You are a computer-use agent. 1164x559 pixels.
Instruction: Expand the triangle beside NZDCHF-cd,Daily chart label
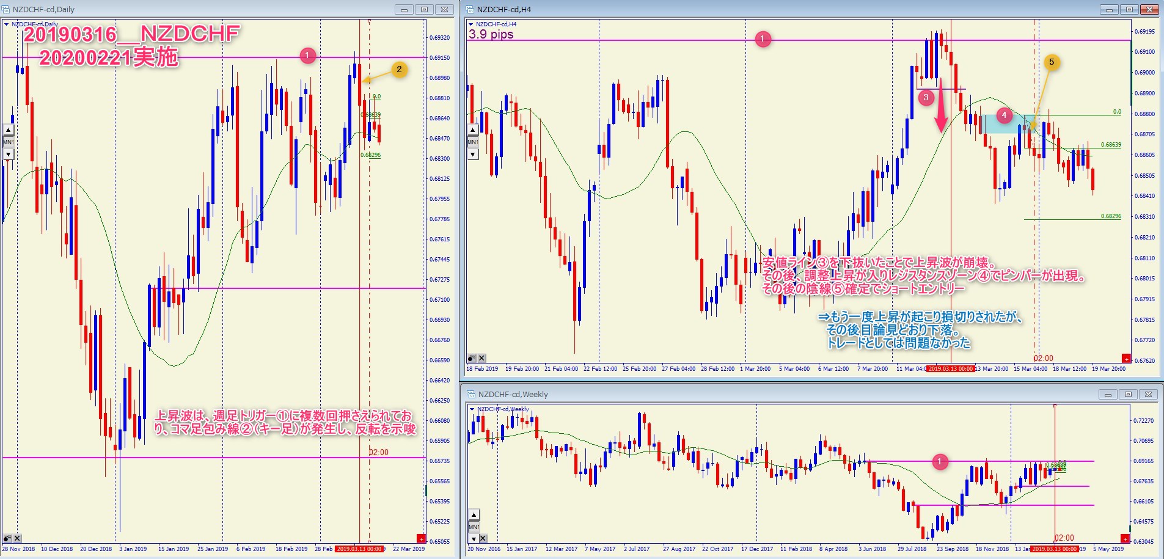pos(6,24)
